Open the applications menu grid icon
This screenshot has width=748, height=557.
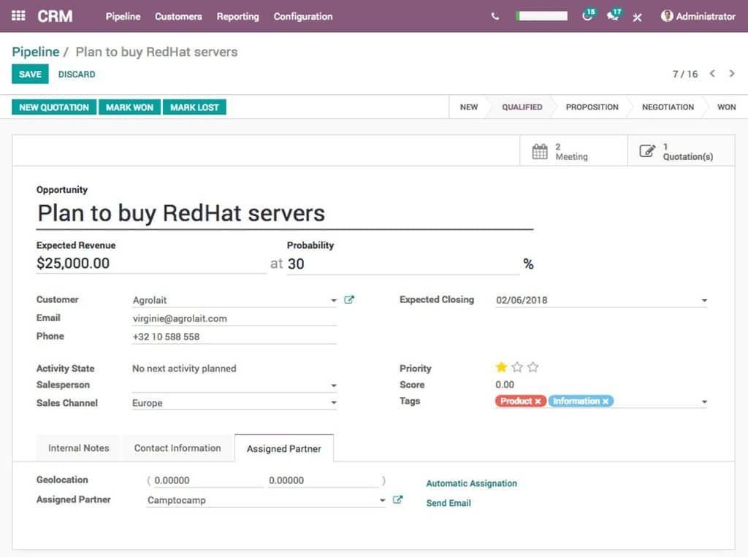tap(18, 16)
